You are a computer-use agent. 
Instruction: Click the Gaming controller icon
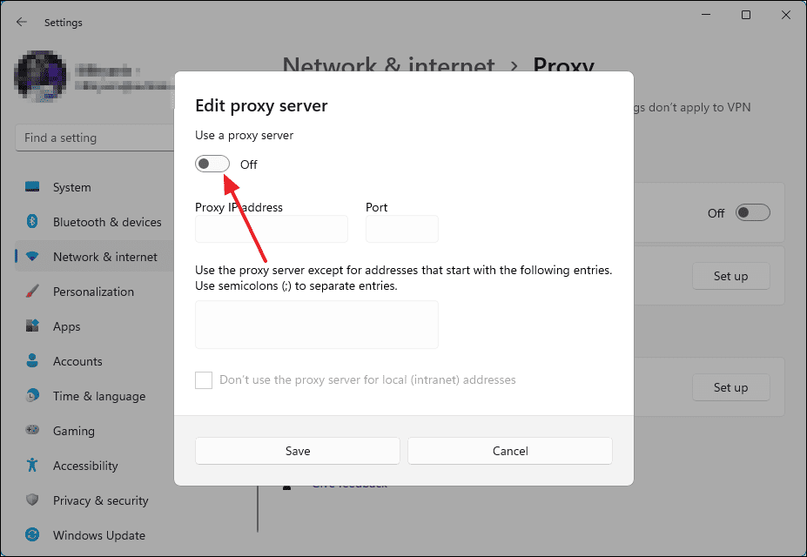click(32, 430)
